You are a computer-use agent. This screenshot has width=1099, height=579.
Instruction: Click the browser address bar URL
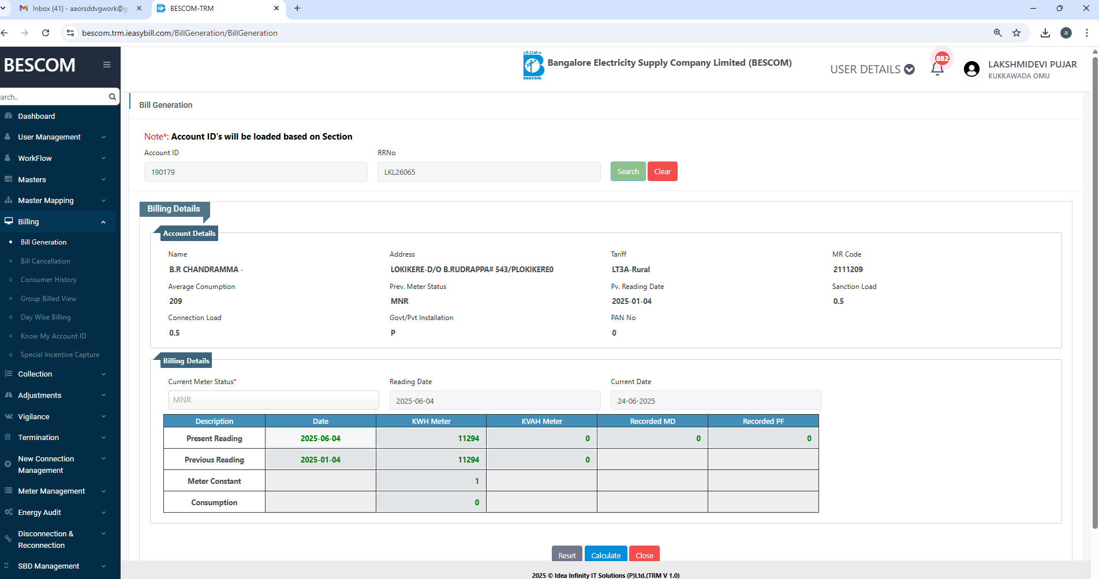pos(180,33)
